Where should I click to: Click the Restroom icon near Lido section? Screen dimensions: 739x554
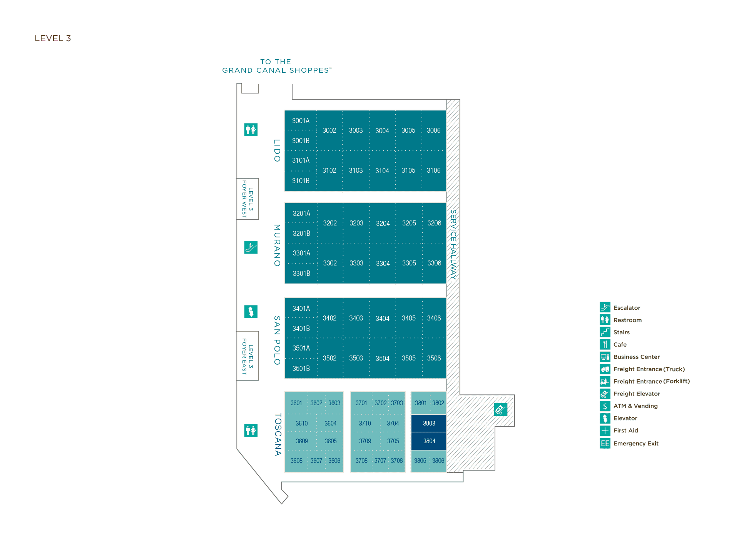tap(251, 129)
